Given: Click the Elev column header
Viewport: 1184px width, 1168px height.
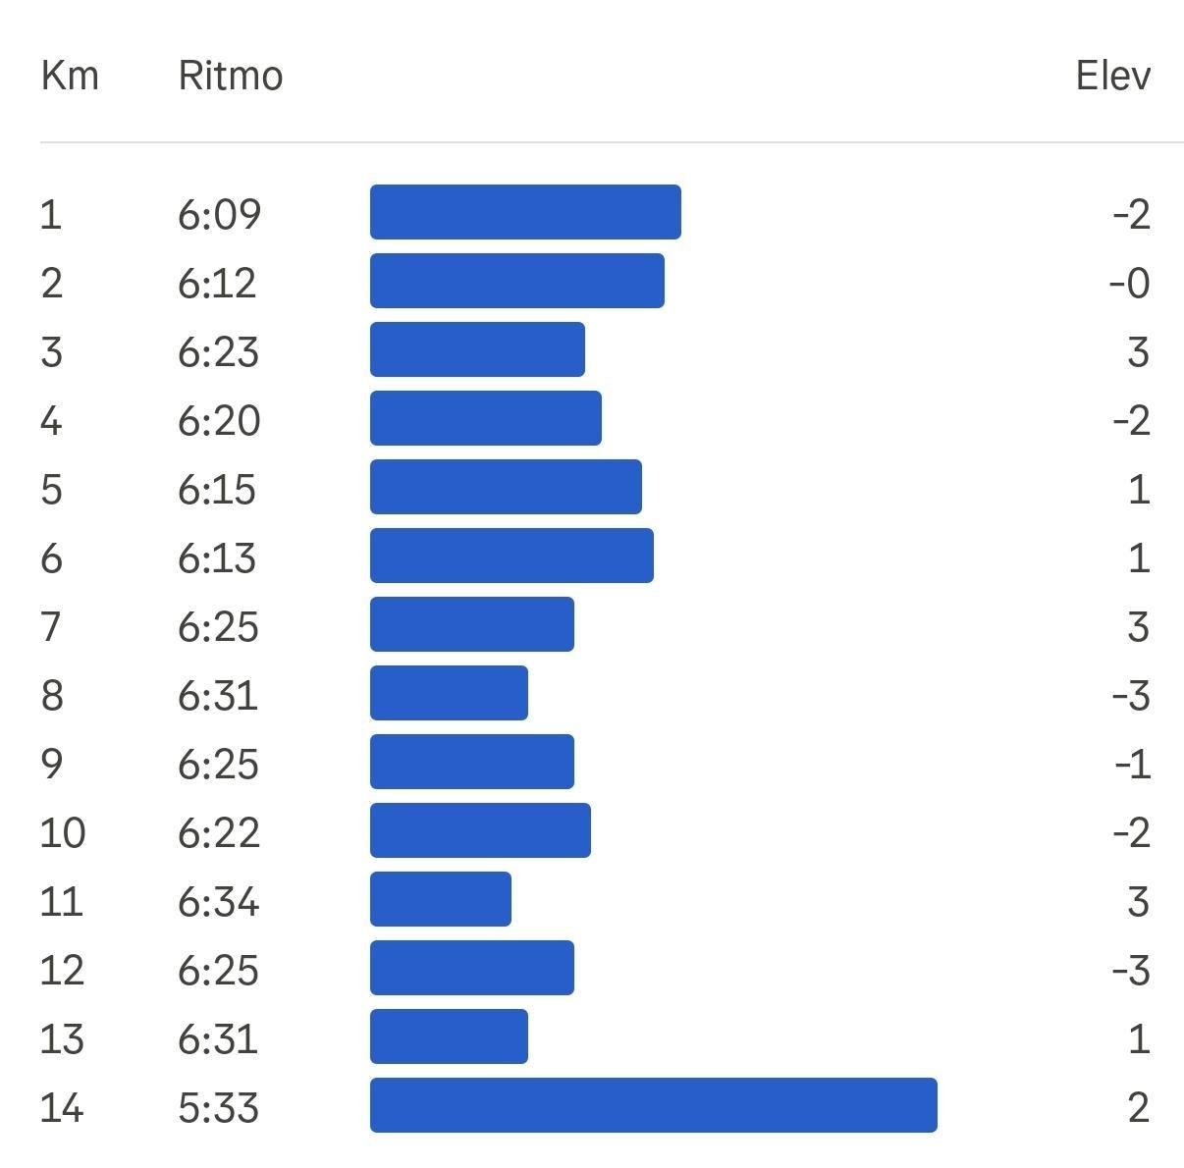Looking at the screenshot, I should click(x=1113, y=76).
